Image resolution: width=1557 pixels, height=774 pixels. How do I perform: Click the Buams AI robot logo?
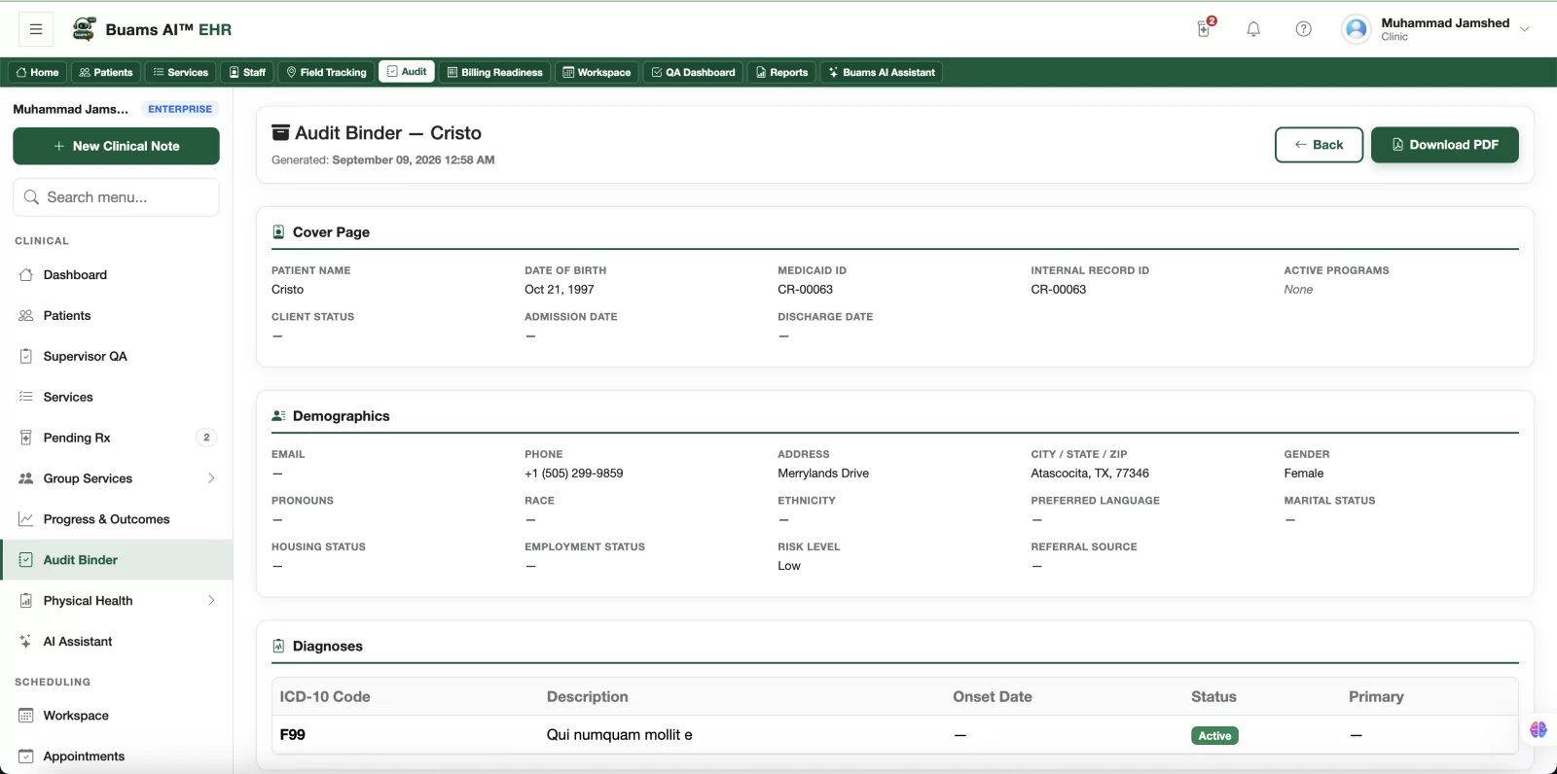click(85, 29)
